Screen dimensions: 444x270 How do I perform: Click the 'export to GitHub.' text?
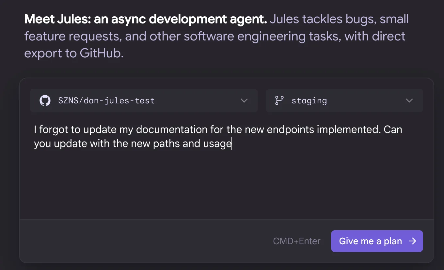tap(74, 53)
